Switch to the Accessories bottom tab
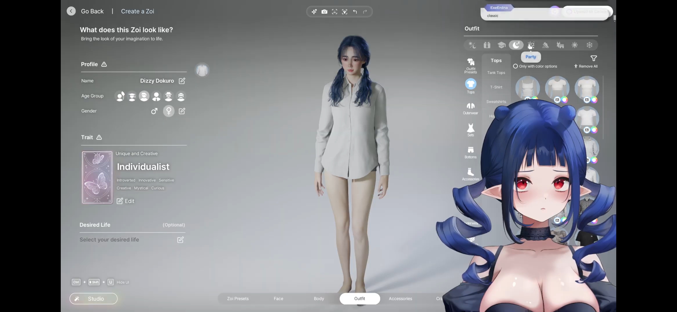 (400, 298)
